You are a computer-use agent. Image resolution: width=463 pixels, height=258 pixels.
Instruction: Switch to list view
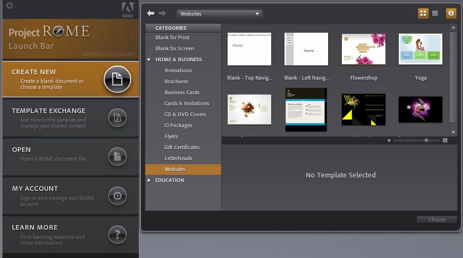435,13
